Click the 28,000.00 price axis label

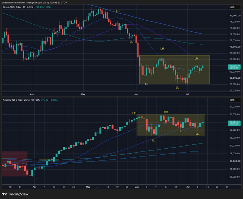[x=235, y=138]
